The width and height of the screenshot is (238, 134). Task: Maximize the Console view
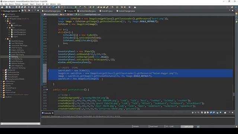[x=232, y=112]
